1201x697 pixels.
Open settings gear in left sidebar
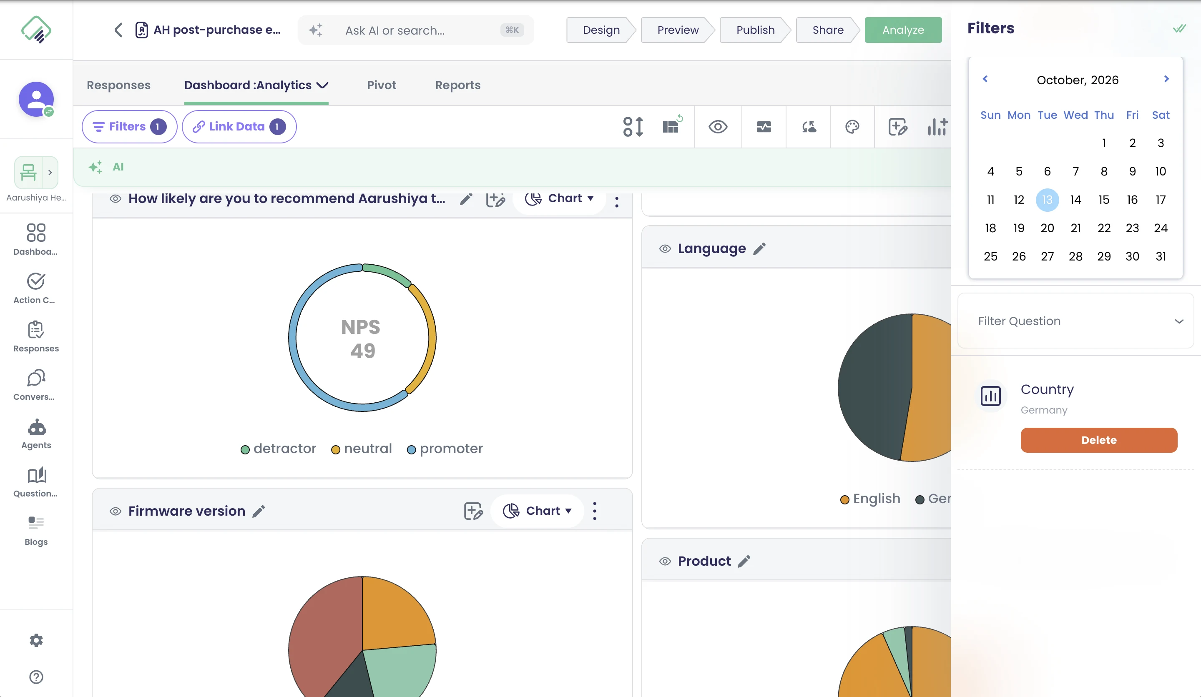[36, 640]
